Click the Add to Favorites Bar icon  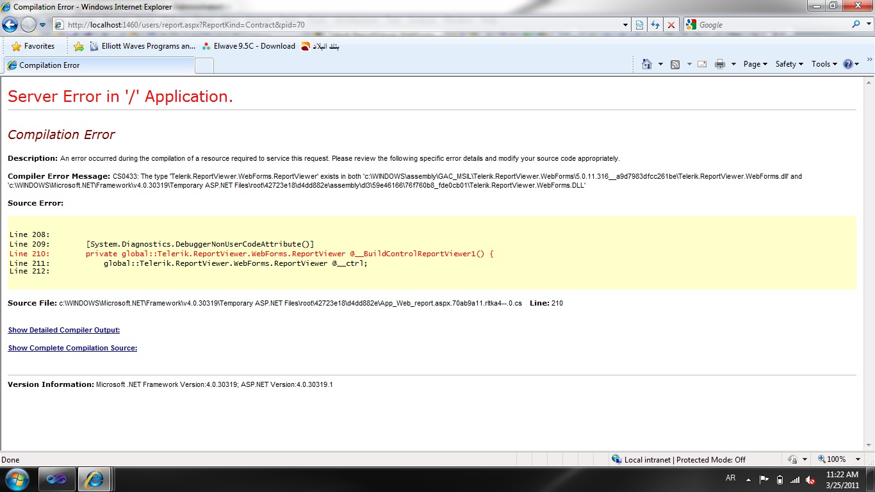click(x=79, y=46)
